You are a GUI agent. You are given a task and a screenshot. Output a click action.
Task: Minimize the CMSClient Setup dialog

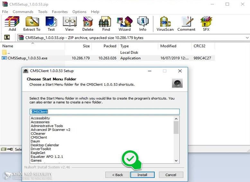[x=149, y=71]
